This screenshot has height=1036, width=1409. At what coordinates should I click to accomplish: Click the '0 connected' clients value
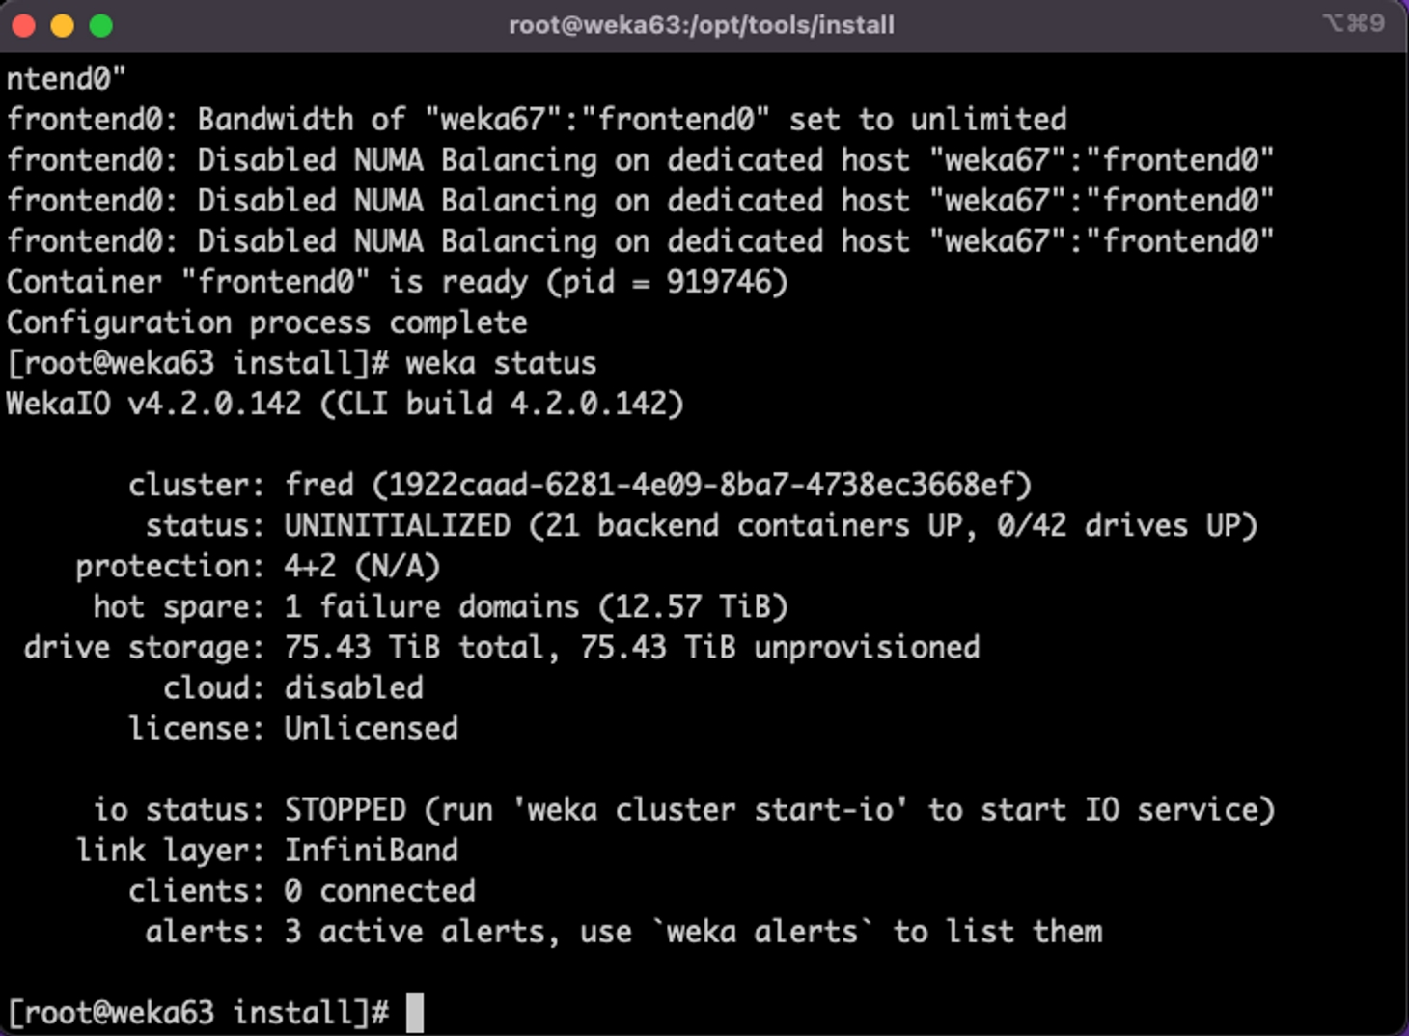(380, 890)
